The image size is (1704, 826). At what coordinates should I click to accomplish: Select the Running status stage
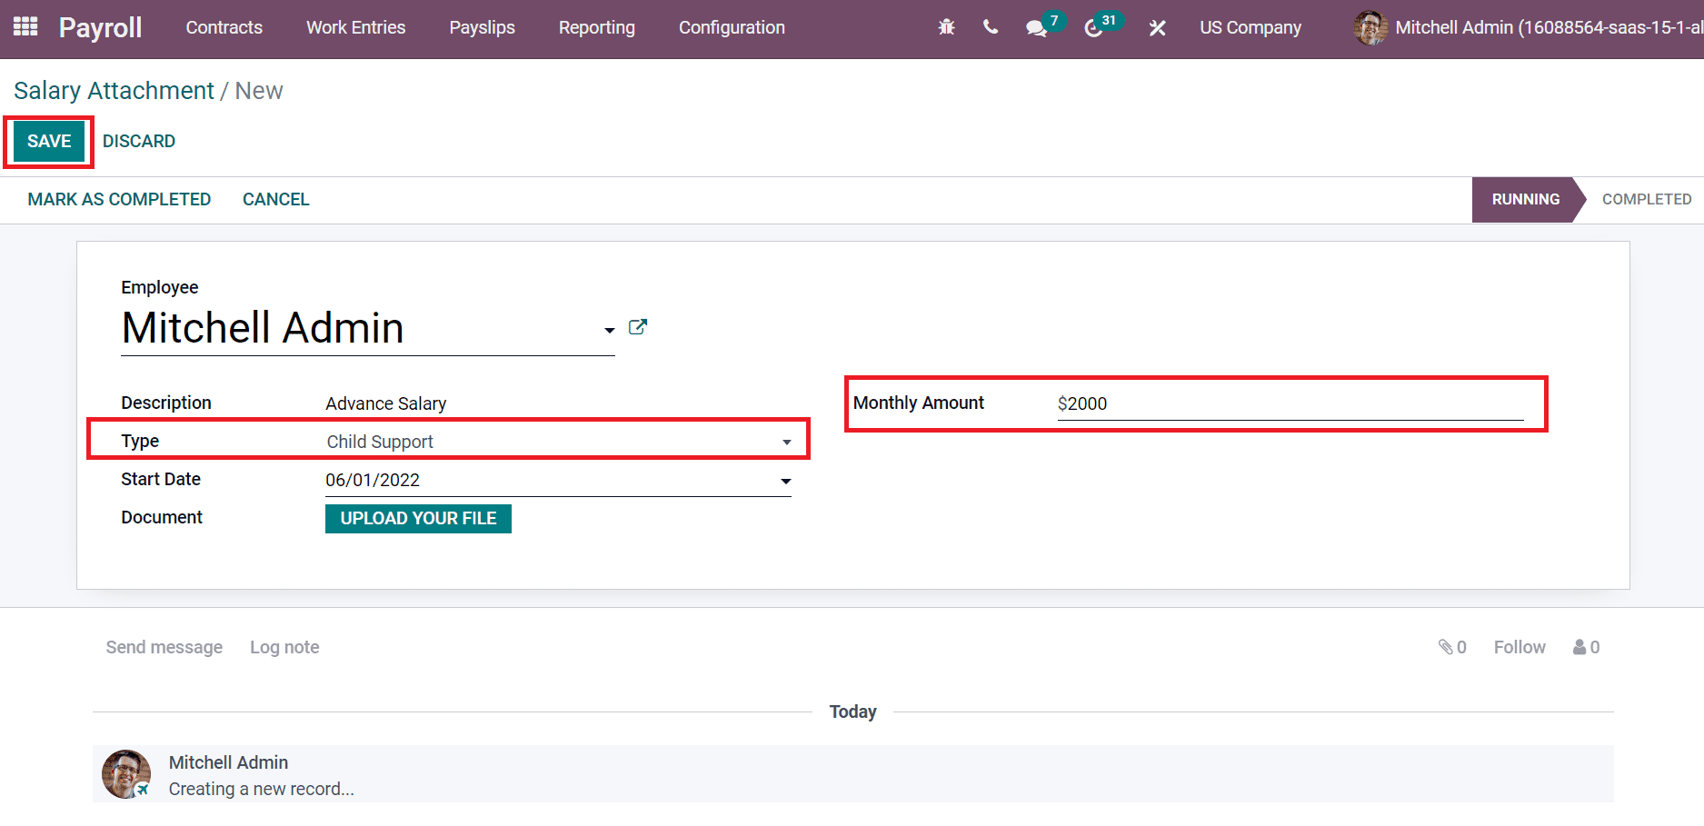1525,199
